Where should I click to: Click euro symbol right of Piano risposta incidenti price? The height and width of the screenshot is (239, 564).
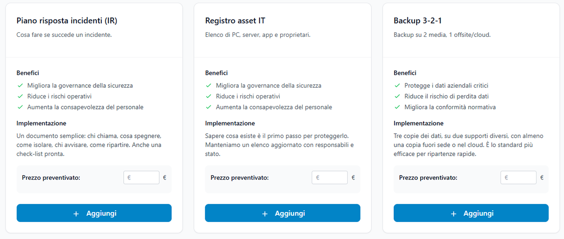(165, 178)
